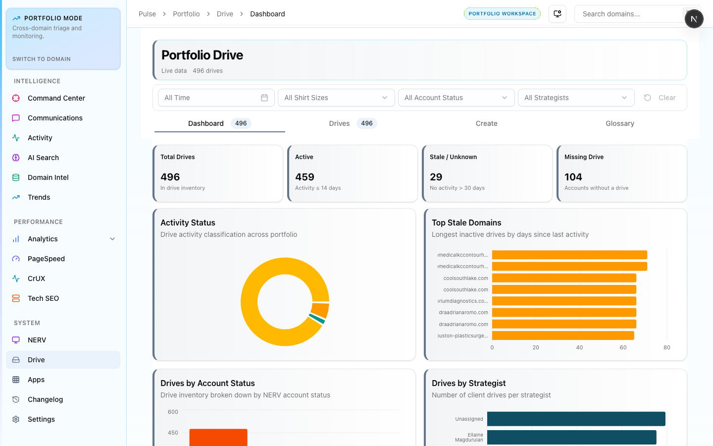
Task: Open PageSpeed using its gauge icon
Action: [16, 259]
